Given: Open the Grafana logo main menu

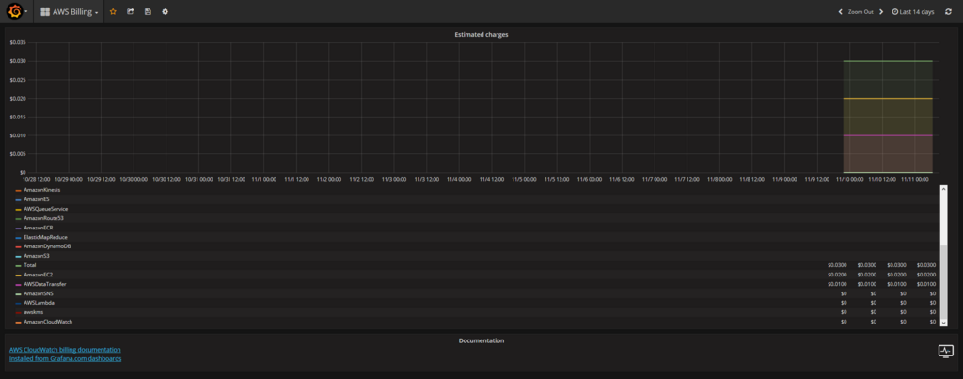Looking at the screenshot, I should pos(17,11).
